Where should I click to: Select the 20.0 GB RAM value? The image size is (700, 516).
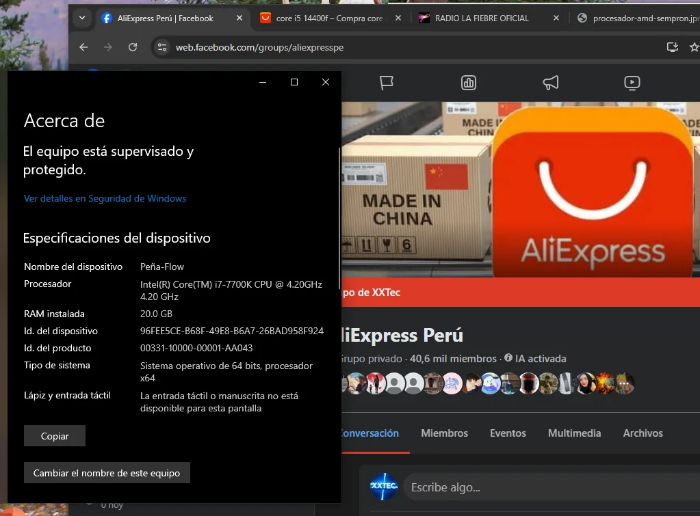(156, 314)
